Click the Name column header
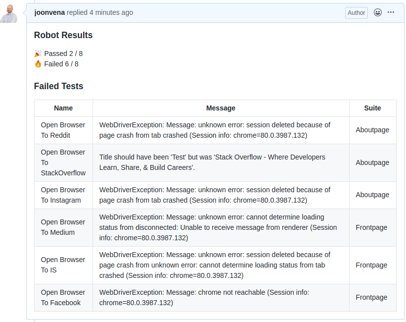The image size is (406, 322). (63, 108)
